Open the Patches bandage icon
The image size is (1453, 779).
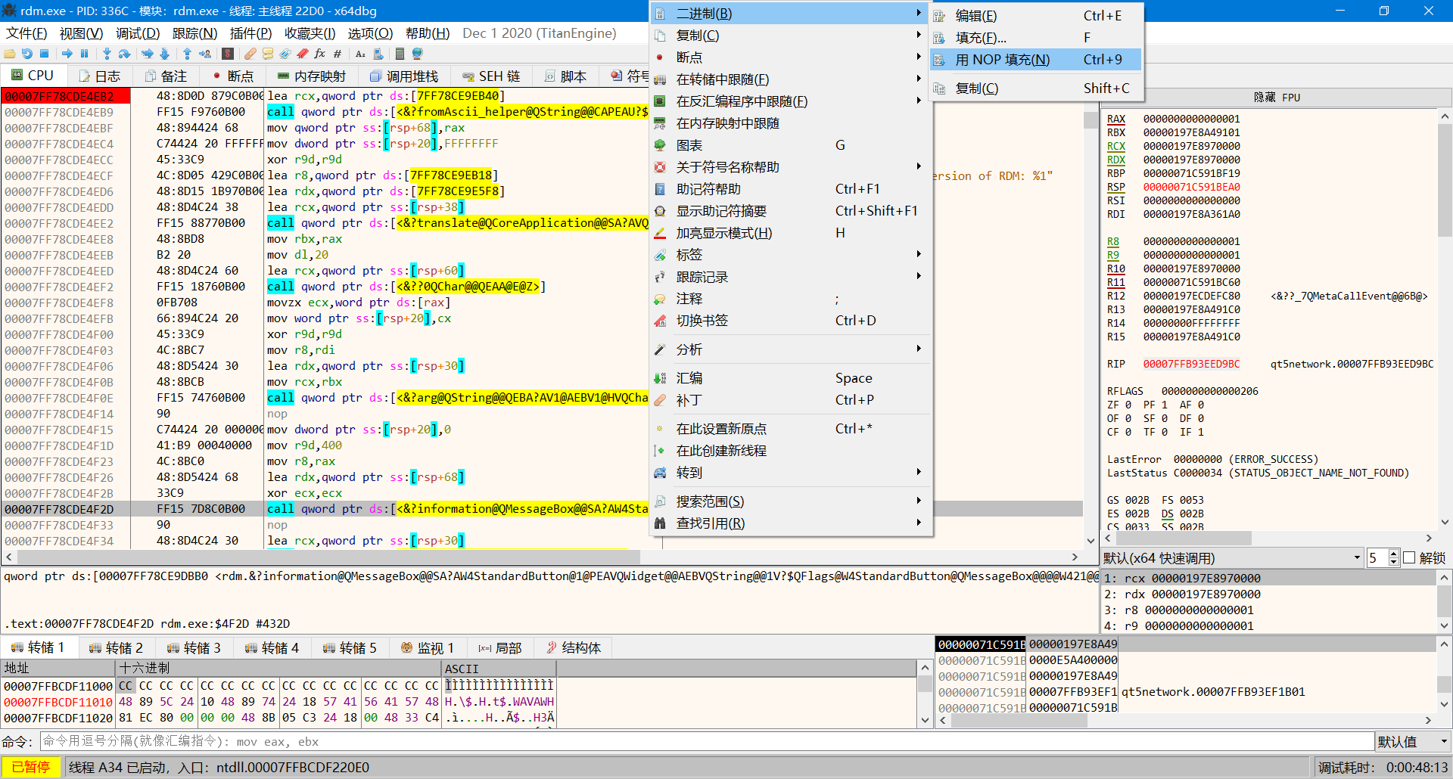click(x=250, y=54)
